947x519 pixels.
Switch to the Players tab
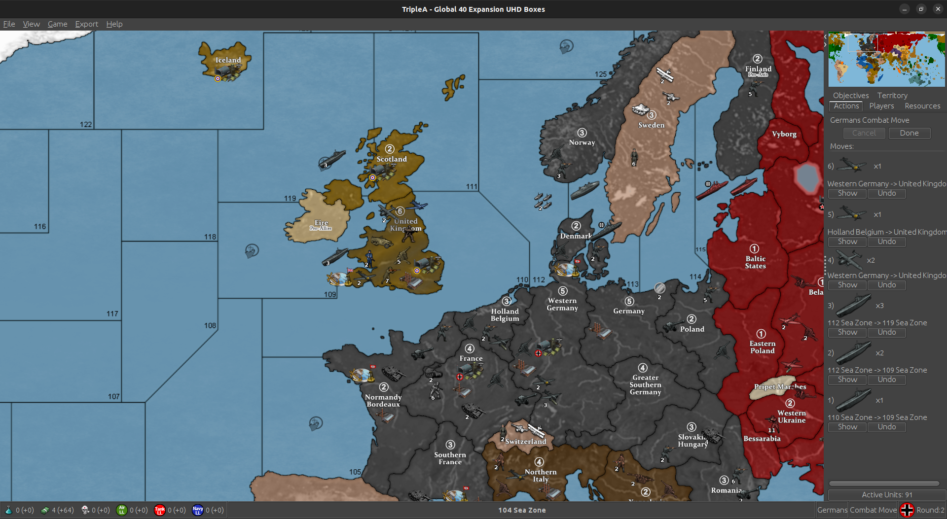881,106
